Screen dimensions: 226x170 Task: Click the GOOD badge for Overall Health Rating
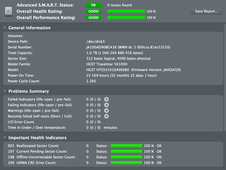94,11
